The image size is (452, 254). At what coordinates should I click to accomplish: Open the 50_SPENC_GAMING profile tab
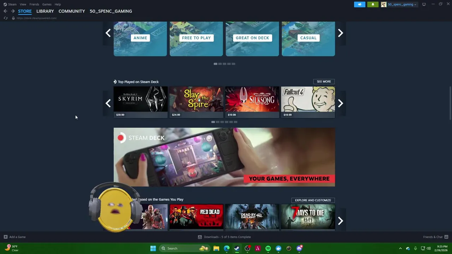coord(111,11)
